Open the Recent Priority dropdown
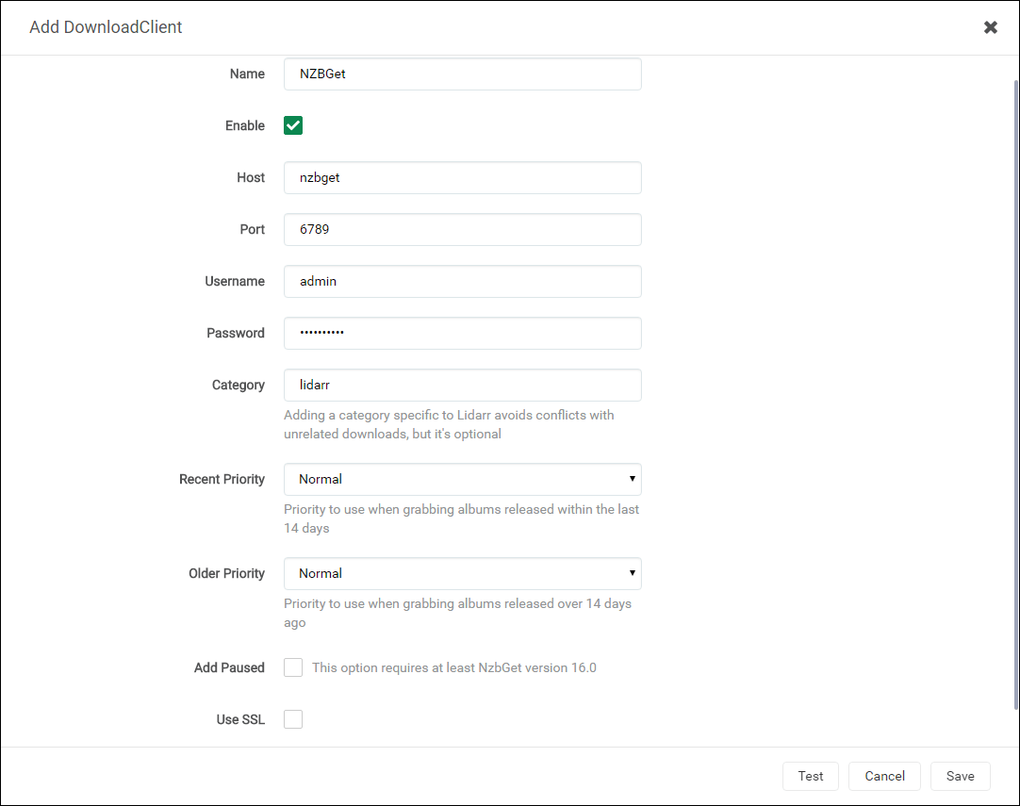 (x=462, y=479)
